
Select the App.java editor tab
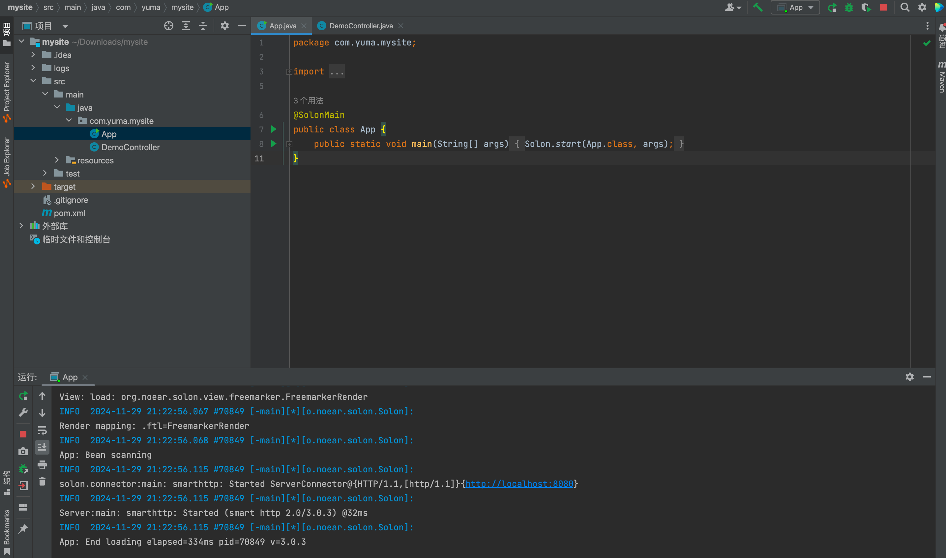point(282,26)
